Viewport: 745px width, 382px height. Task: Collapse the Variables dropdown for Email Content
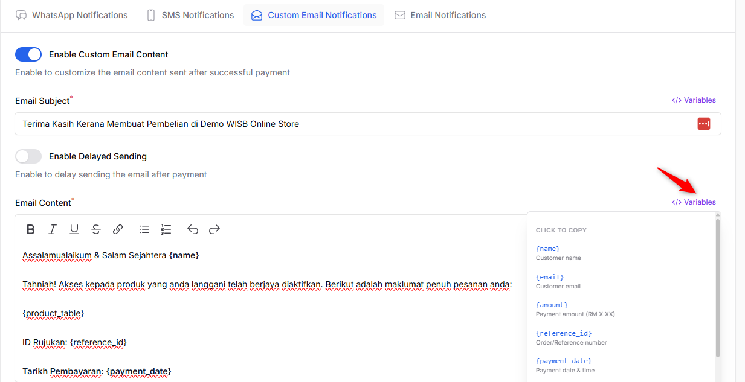pos(694,202)
